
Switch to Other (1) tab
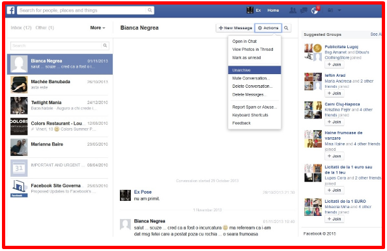(45, 28)
